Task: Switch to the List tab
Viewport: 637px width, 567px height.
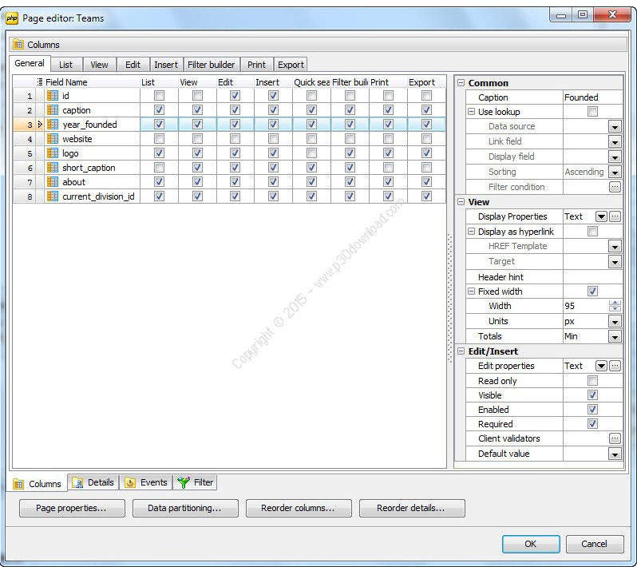Action: click(66, 65)
